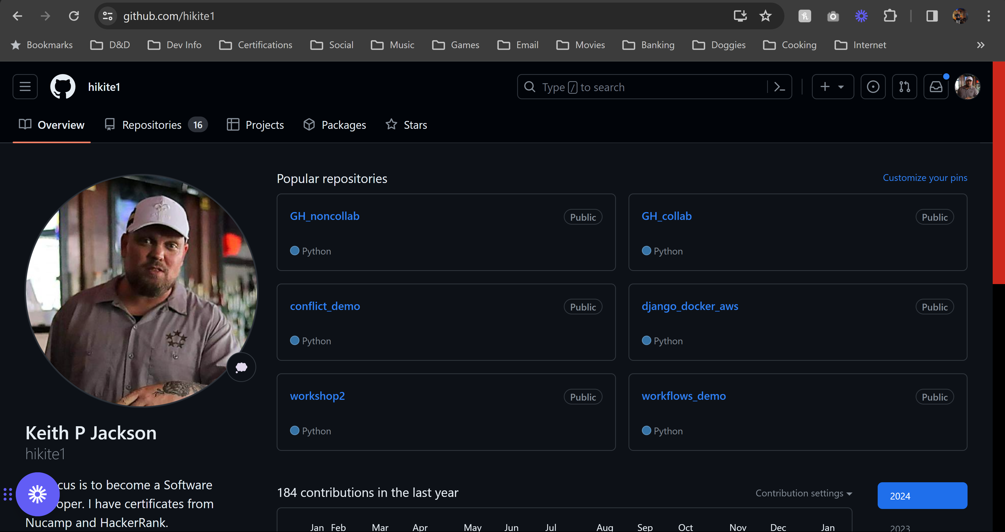This screenshot has height=532, width=1005.
Task: Open the D&D bookmarks folder
Action: [110, 45]
